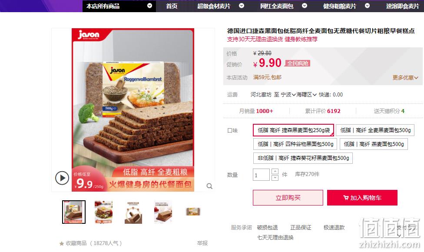Click the magnifier icon on product image
Image resolution: width=424 pixels, height=252 pixels.
pyautogui.click(x=209, y=186)
